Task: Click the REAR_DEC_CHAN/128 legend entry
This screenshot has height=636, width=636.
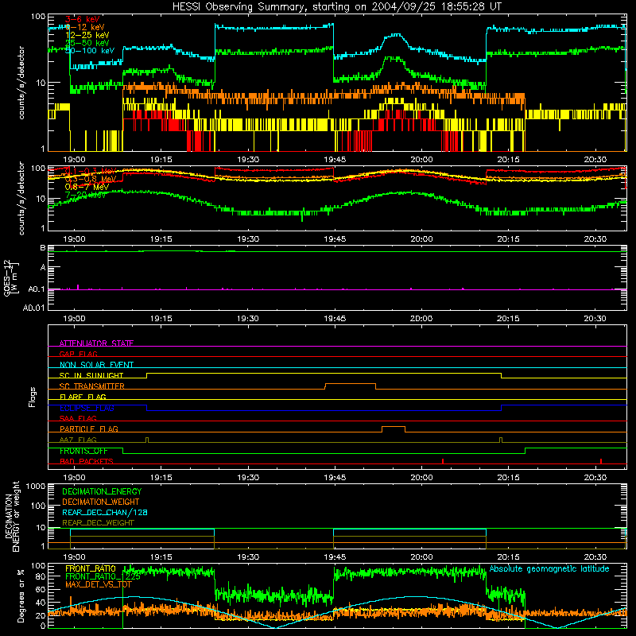Action: point(105,512)
